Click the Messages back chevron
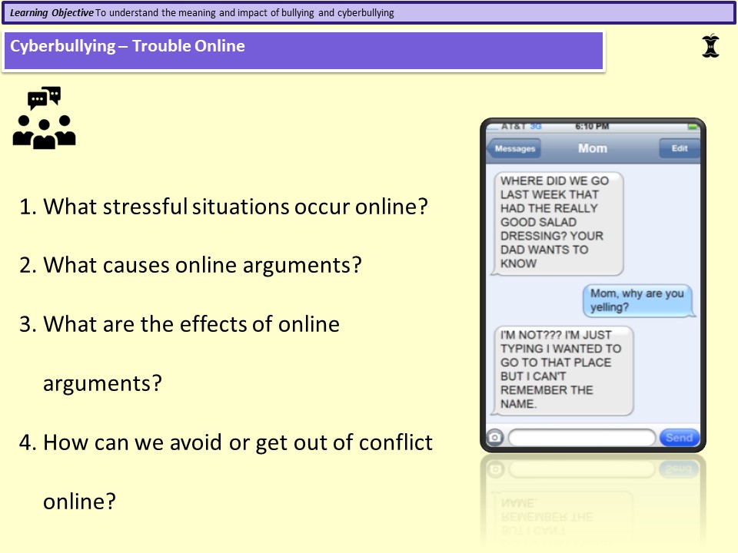The height and width of the screenshot is (553, 738). point(489,148)
